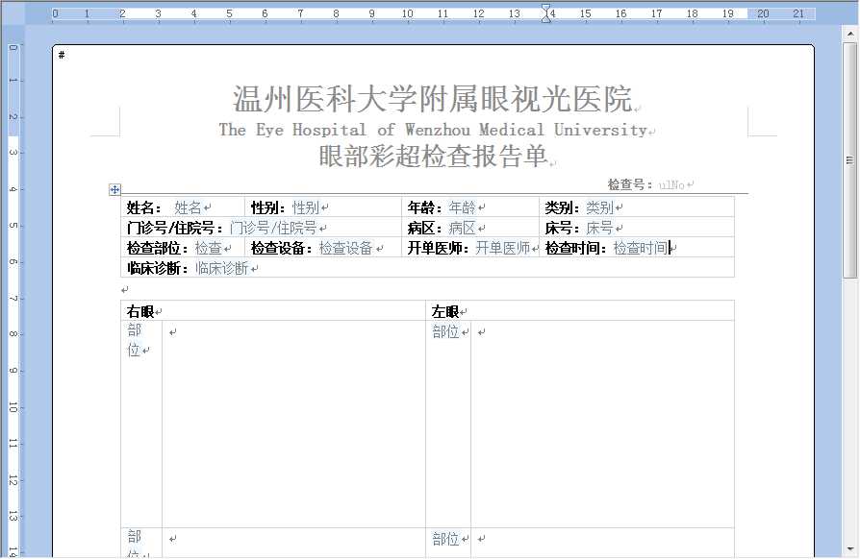Image resolution: width=860 pixels, height=559 pixels.
Task: Click the 类别 placeholder field
Action: tap(599, 207)
